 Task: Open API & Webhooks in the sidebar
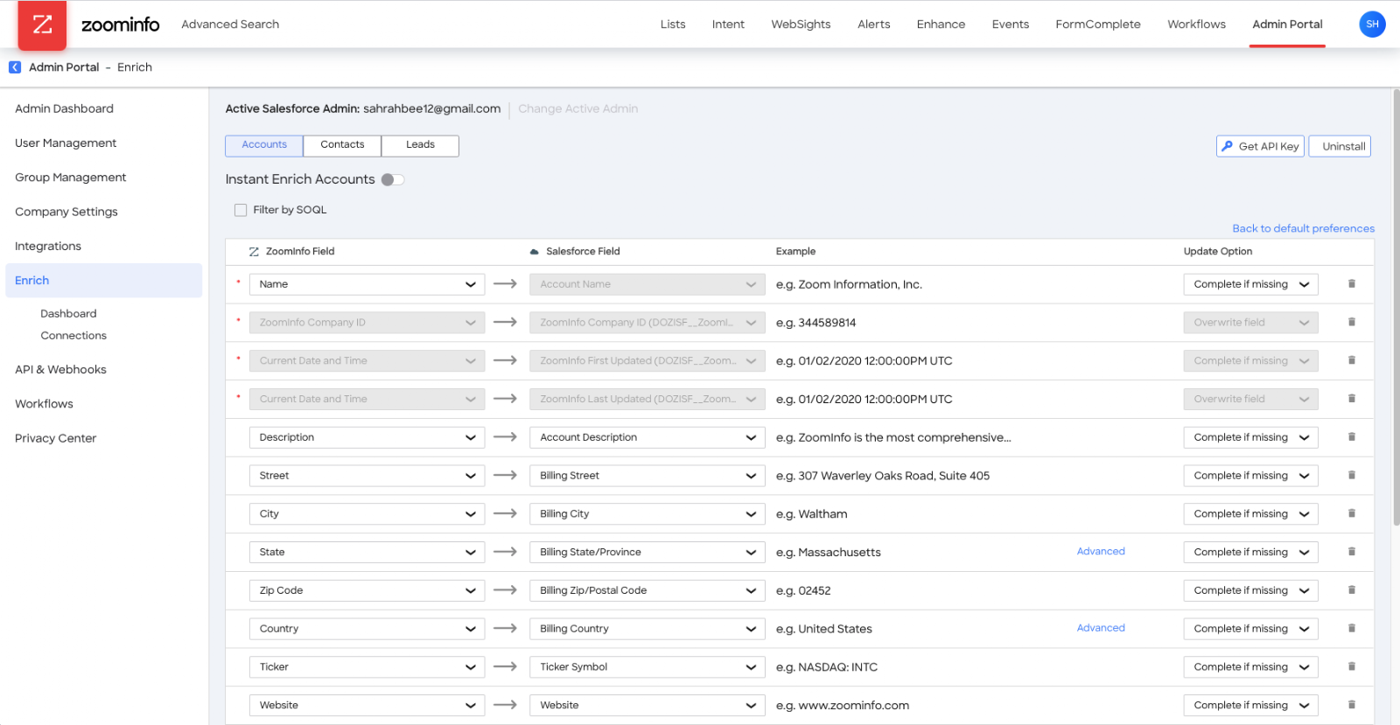pyautogui.click(x=60, y=369)
